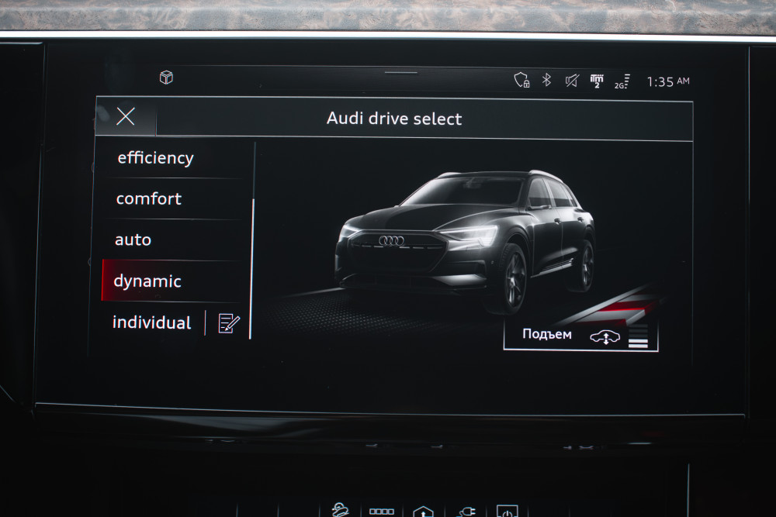Tap the cube icon in status bar

point(166,77)
